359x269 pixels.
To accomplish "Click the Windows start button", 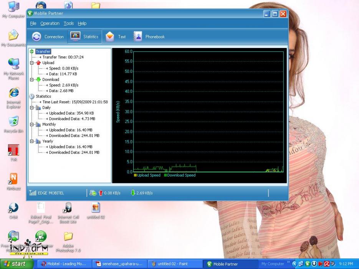I will [16, 264].
